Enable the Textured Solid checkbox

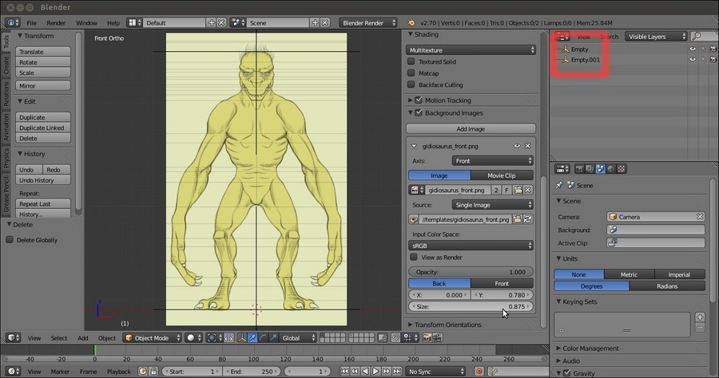coord(411,61)
